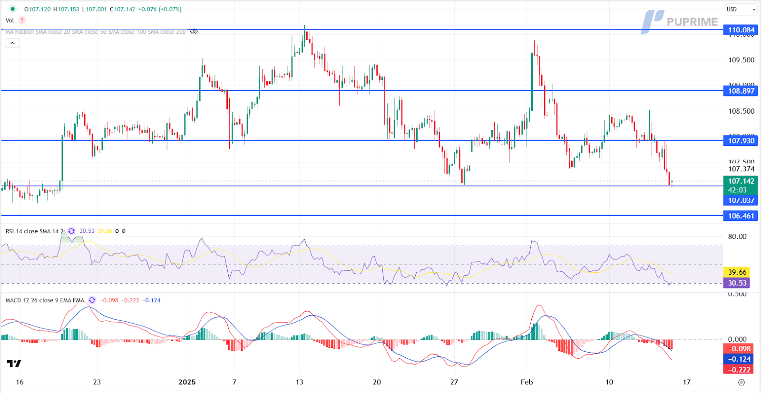Click RSI legend SMA value 39.66
Viewport: 761px width, 393px height.
[x=105, y=231]
